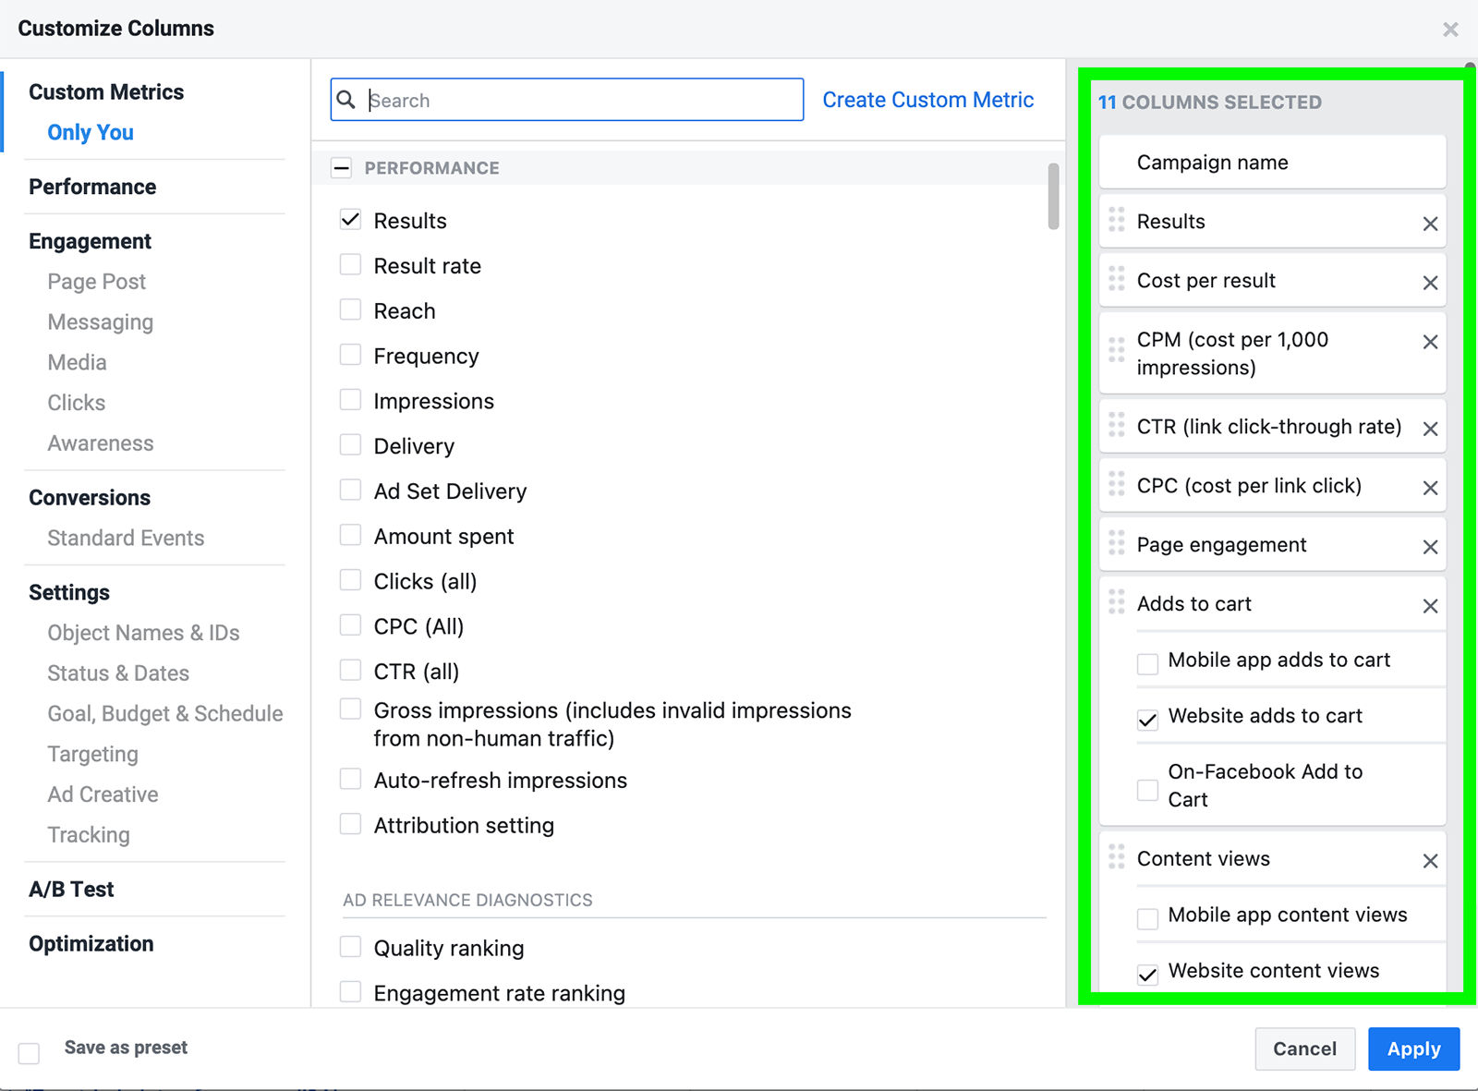This screenshot has height=1091, width=1478.
Task: Click Create Custom Metric link
Action: pos(928,100)
